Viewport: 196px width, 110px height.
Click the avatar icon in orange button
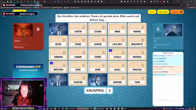[181, 12]
